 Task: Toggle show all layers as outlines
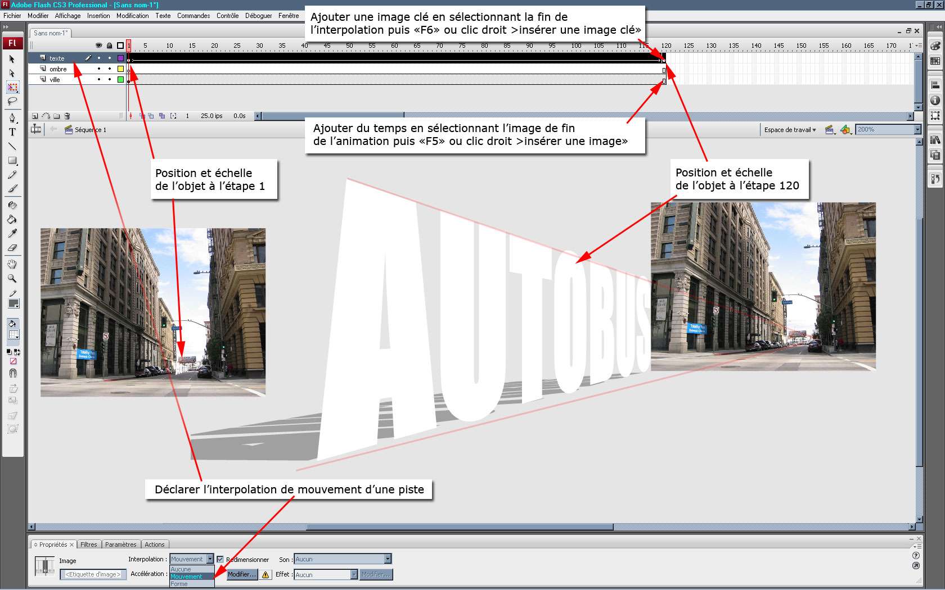pos(120,46)
